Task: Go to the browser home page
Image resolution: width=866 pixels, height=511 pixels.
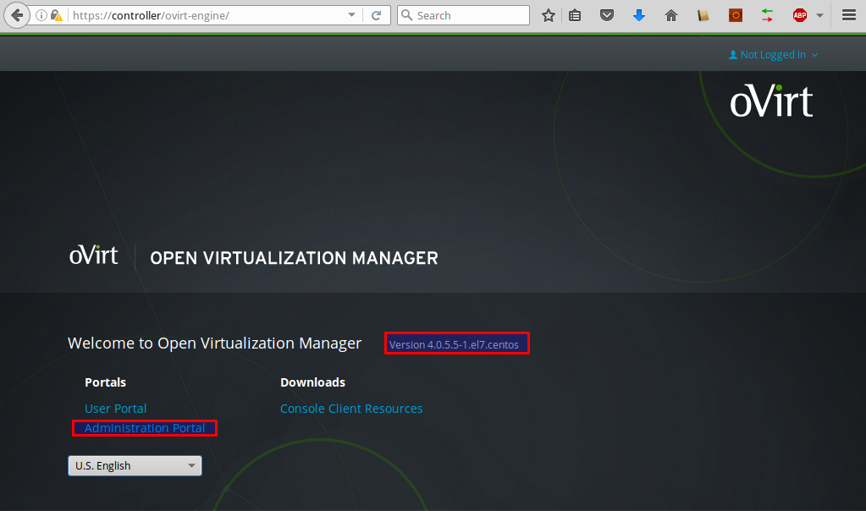Action: [x=671, y=15]
